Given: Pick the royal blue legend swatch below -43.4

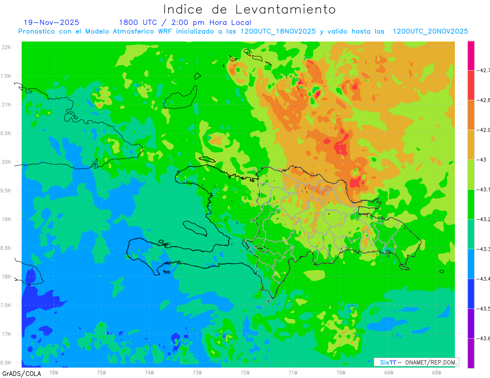Looking at the screenshot, I should coord(471,293).
